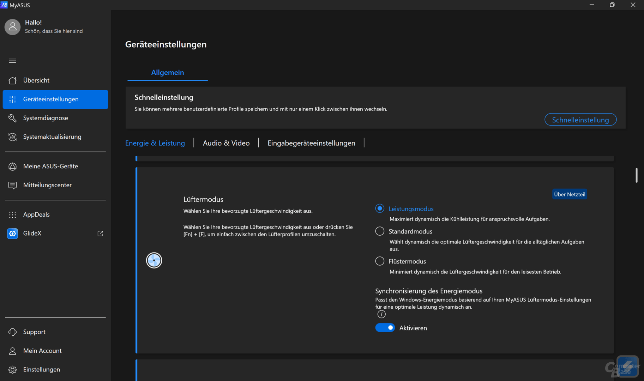644x381 pixels.
Task: Open Mitteilungscenter message icon
Action: click(12, 185)
